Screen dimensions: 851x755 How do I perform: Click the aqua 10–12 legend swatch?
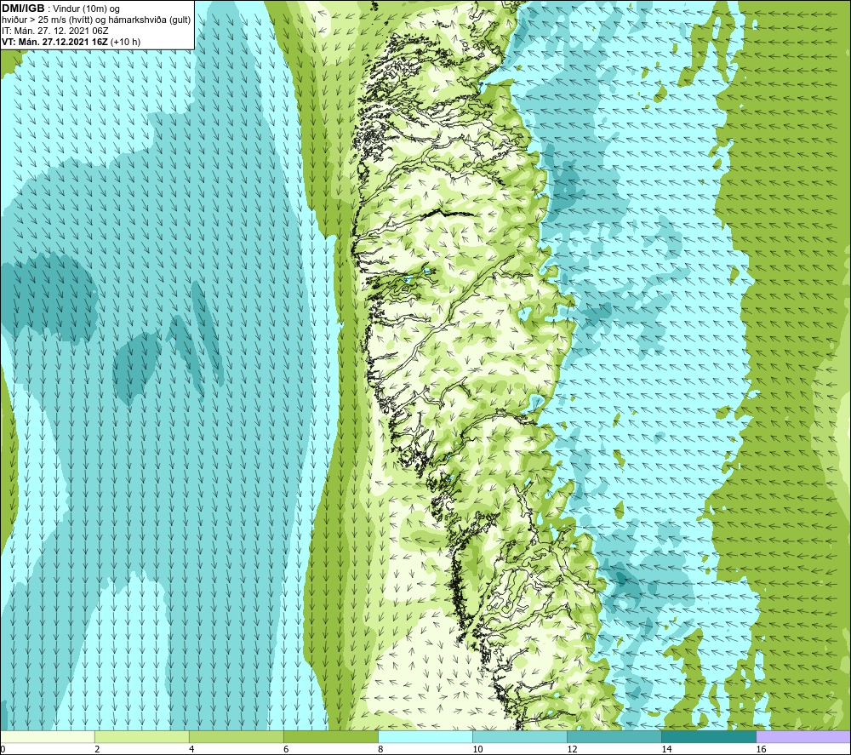pos(519,737)
